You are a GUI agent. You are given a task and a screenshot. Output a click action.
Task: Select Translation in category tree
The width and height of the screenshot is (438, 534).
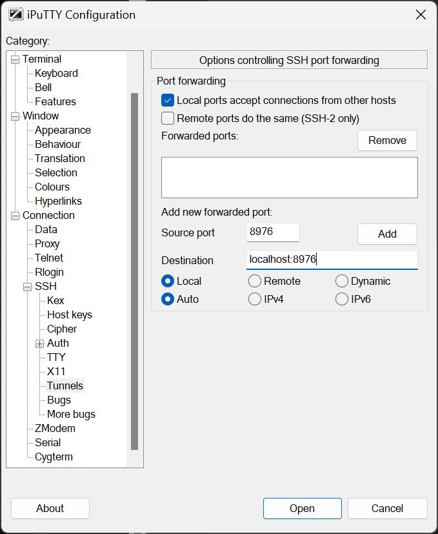59,158
